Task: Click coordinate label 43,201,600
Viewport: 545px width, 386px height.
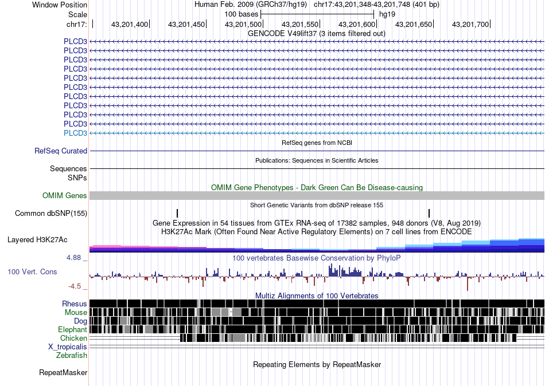Action: coord(357,24)
